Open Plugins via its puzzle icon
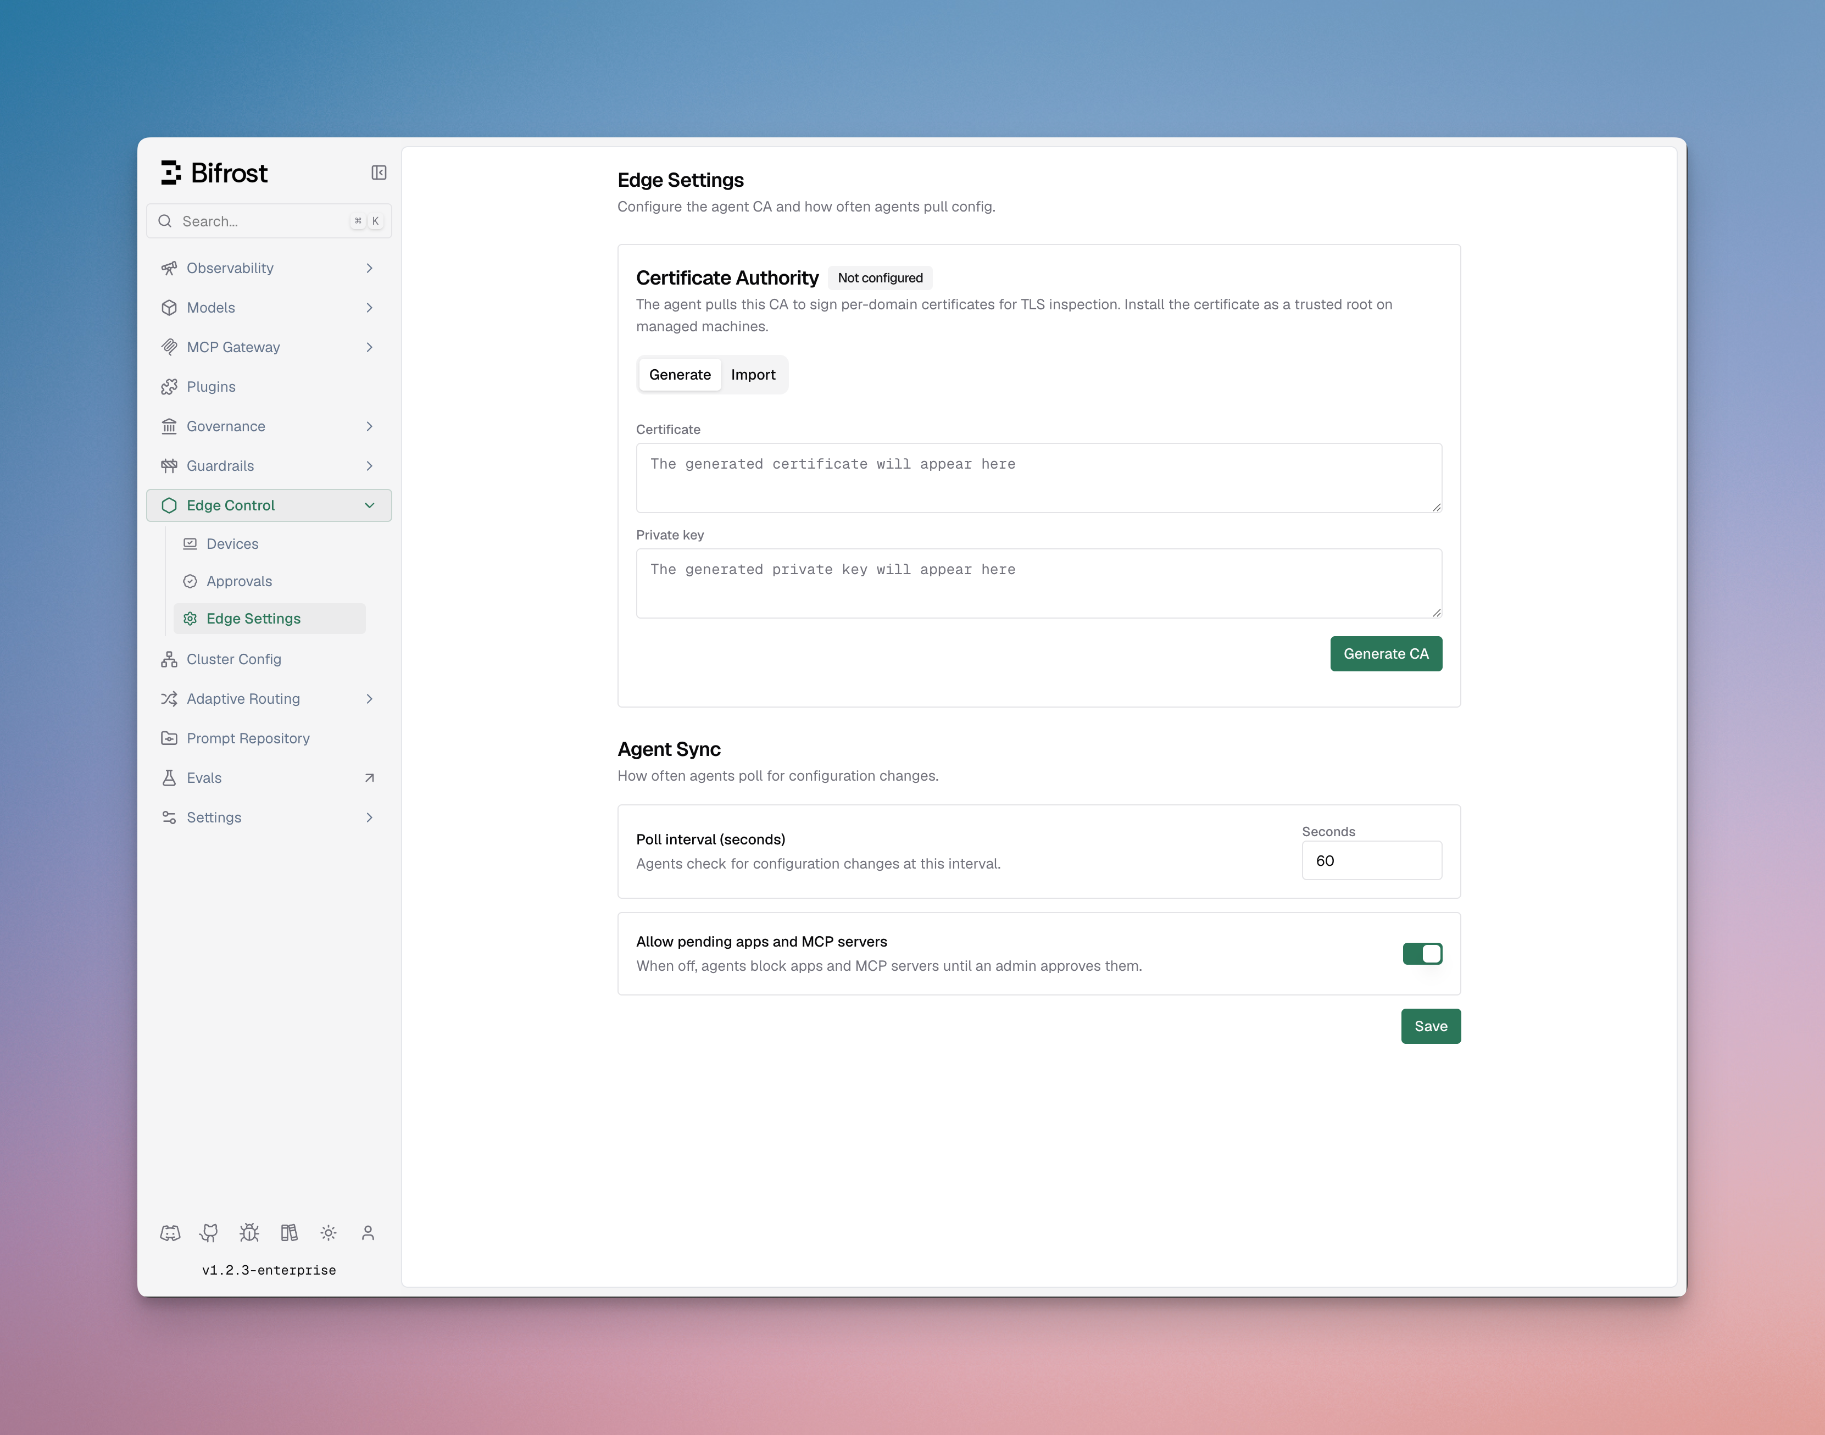The height and width of the screenshot is (1435, 1825). point(169,386)
